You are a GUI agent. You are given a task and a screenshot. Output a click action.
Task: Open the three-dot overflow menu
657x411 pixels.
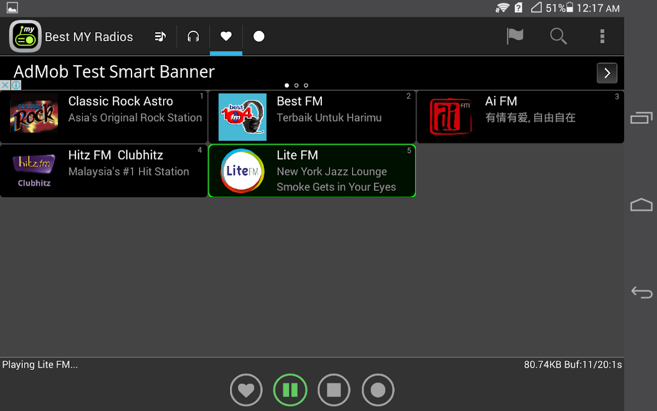click(x=602, y=37)
